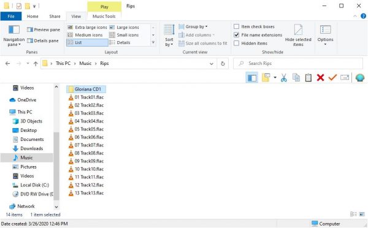Open the Sort by dropdown
This screenshot has width=368, height=228.
(169, 36)
